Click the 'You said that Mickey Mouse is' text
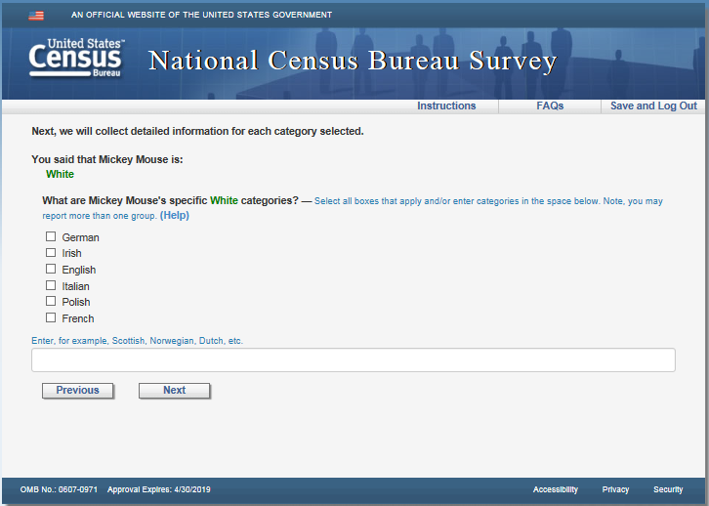This screenshot has height=506, width=709. [x=107, y=159]
